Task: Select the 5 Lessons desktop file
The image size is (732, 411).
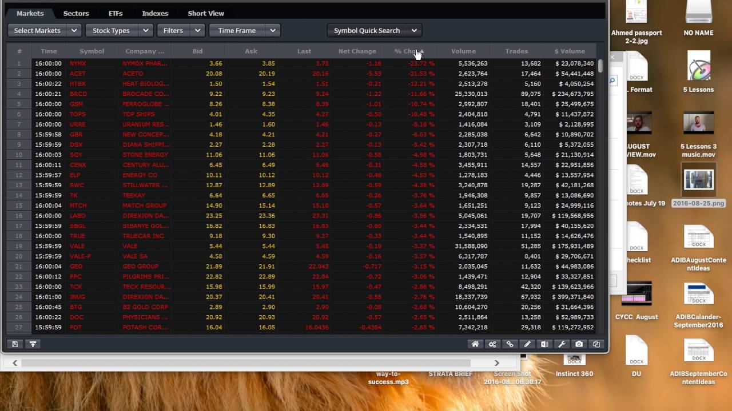Action: click(x=698, y=71)
